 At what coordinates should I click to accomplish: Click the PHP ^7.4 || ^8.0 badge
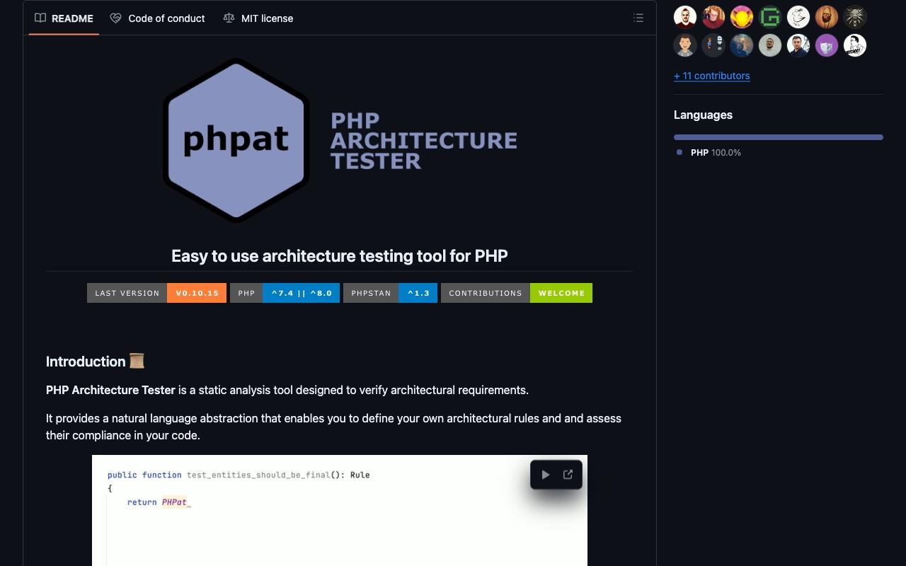coord(285,293)
